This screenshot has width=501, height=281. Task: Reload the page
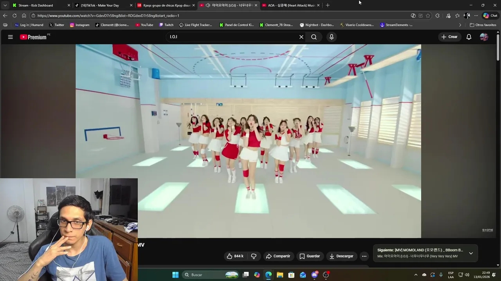[x=14, y=16]
